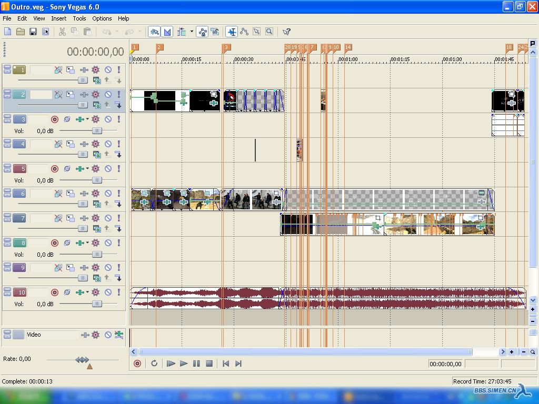Open automation settings dropdown on track 10
This screenshot has width=539, height=404.
(x=88, y=292)
